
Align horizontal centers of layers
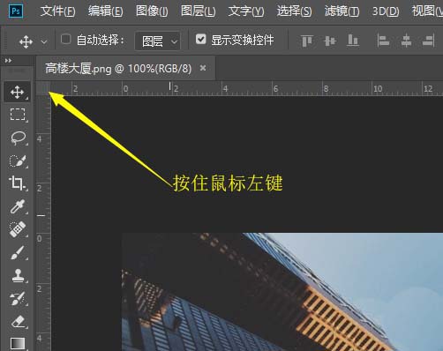[x=406, y=41]
